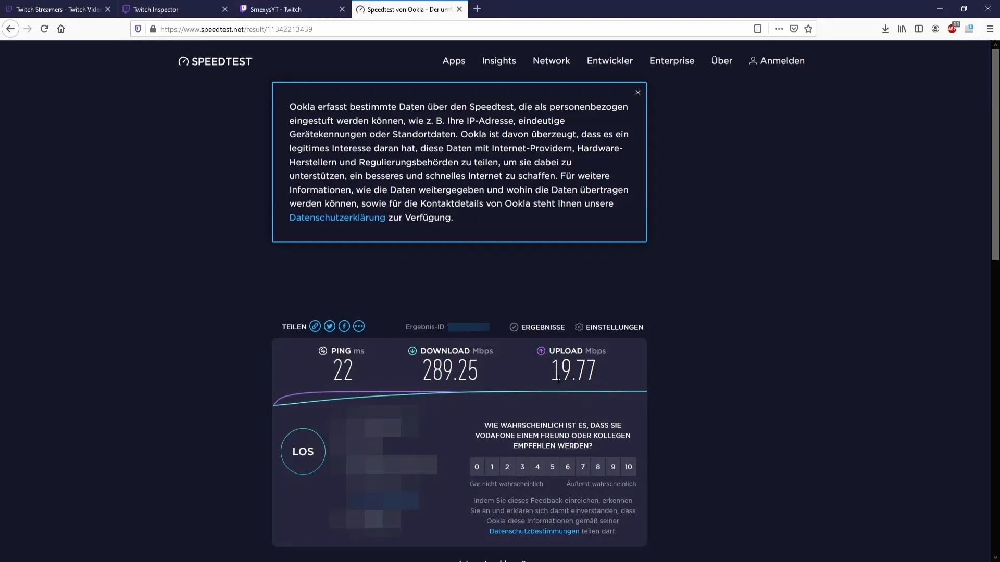Screen dimensions: 1000x562
Task: Open Entwickler navigation item
Action: pyautogui.click(x=609, y=61)
